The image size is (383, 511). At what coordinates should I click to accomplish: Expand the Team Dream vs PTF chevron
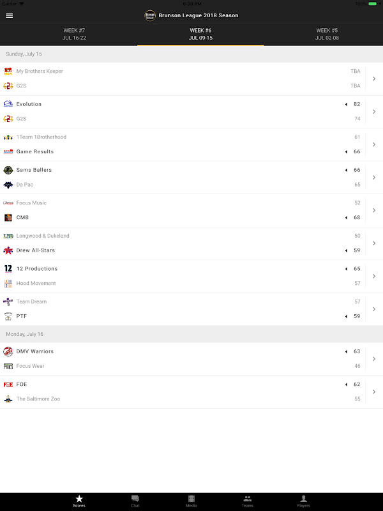coord(374,309)
